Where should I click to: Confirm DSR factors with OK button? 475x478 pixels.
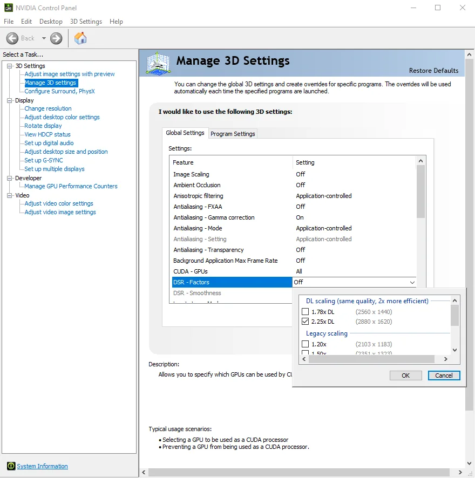click(x=406, y=375)
